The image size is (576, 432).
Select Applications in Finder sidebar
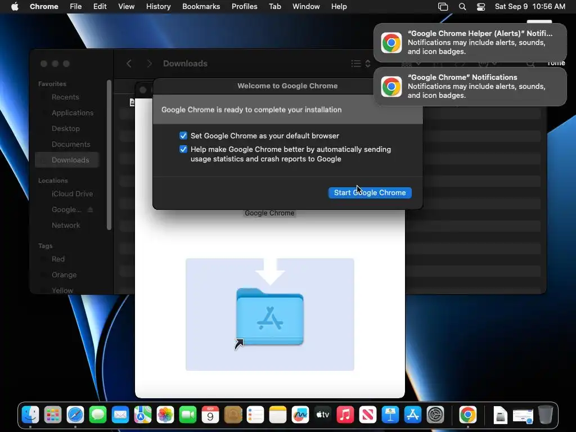tap(73, 112)
